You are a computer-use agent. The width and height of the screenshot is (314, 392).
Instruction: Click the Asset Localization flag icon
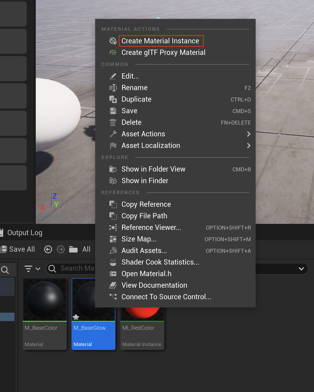pos(113,146)
